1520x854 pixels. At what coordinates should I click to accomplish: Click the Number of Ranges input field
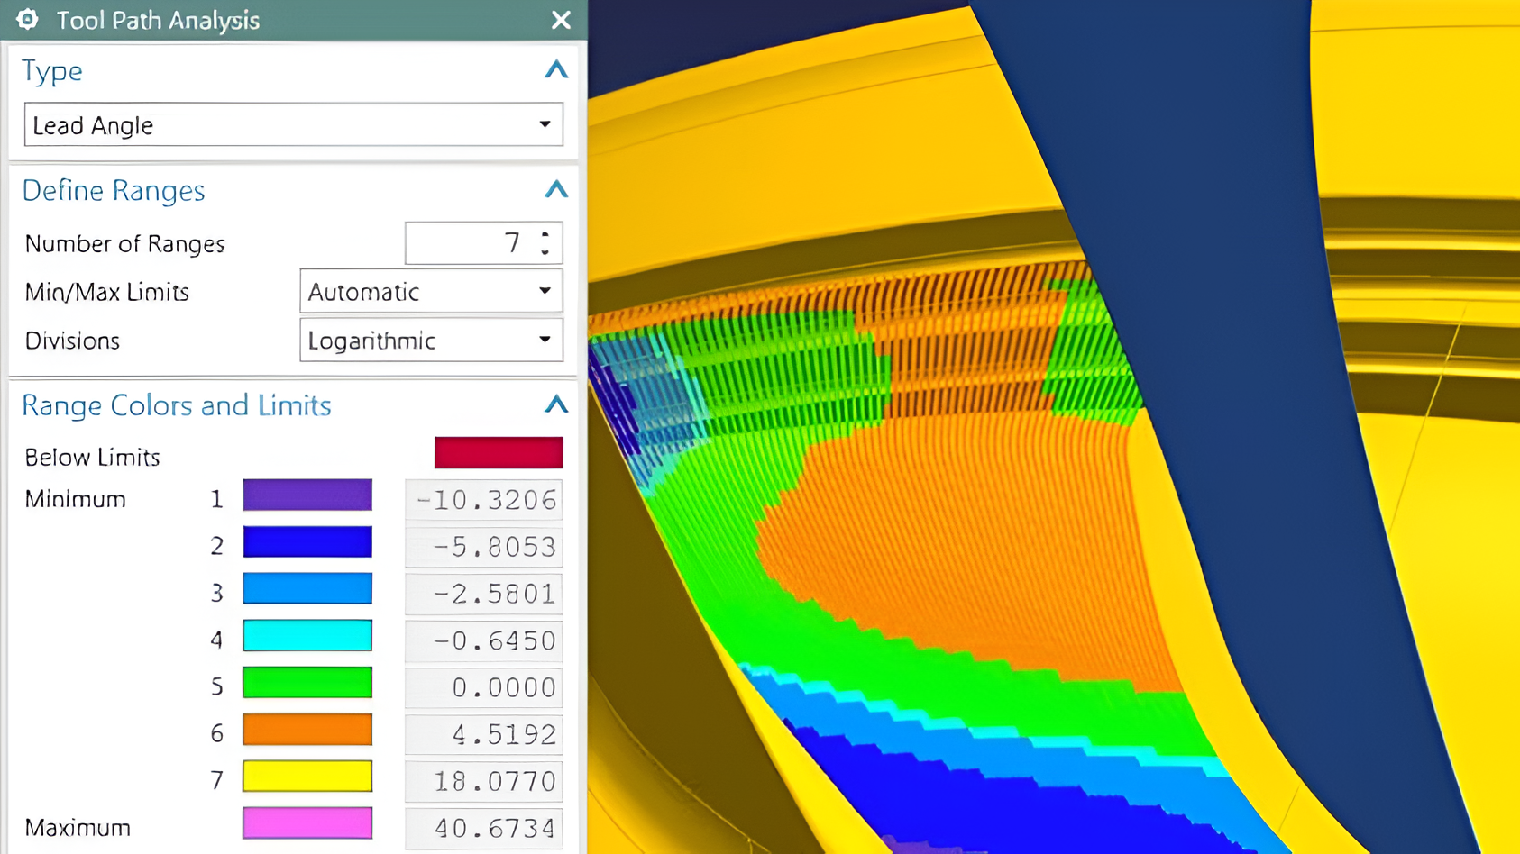[469, 243]
